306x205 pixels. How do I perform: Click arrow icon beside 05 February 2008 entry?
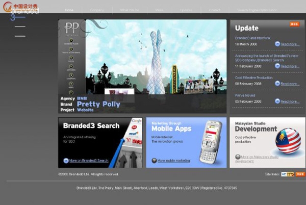click(x=277, y=101)
